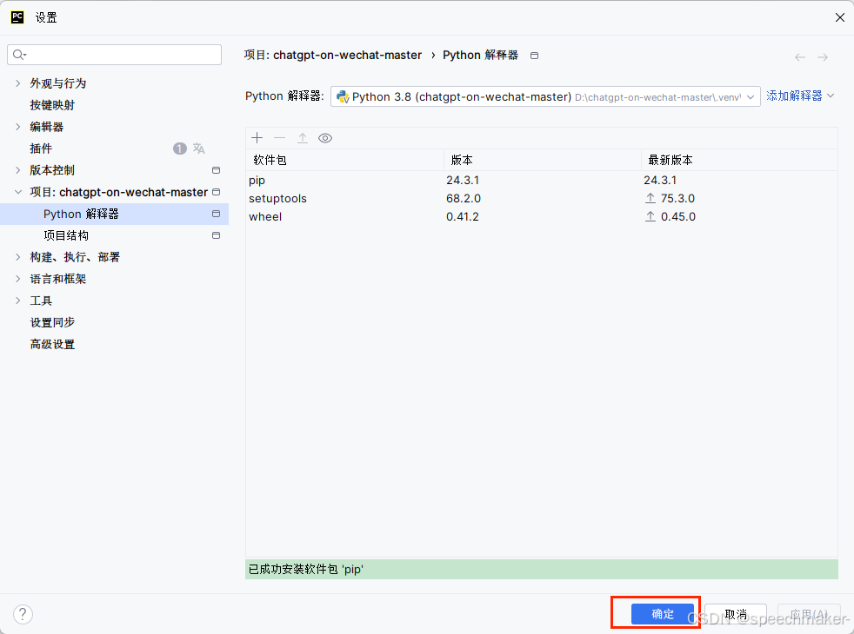Click the project-level icon beside 项目结构

(217, 235)
